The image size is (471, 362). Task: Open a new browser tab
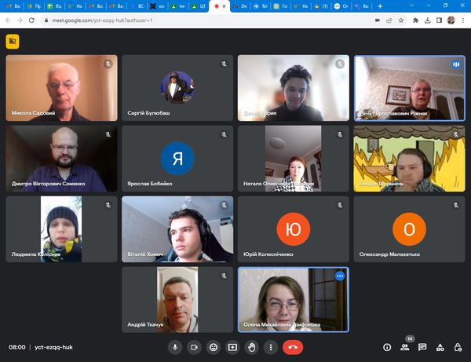click(x=380, y=6)
